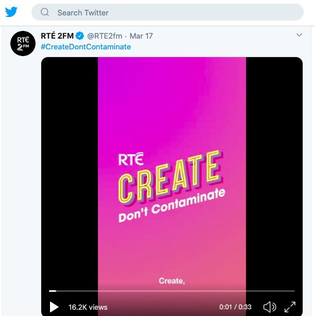Open the Mar 17 tweet timestamp
The image size is (315, 316).
tap(141, 36)
